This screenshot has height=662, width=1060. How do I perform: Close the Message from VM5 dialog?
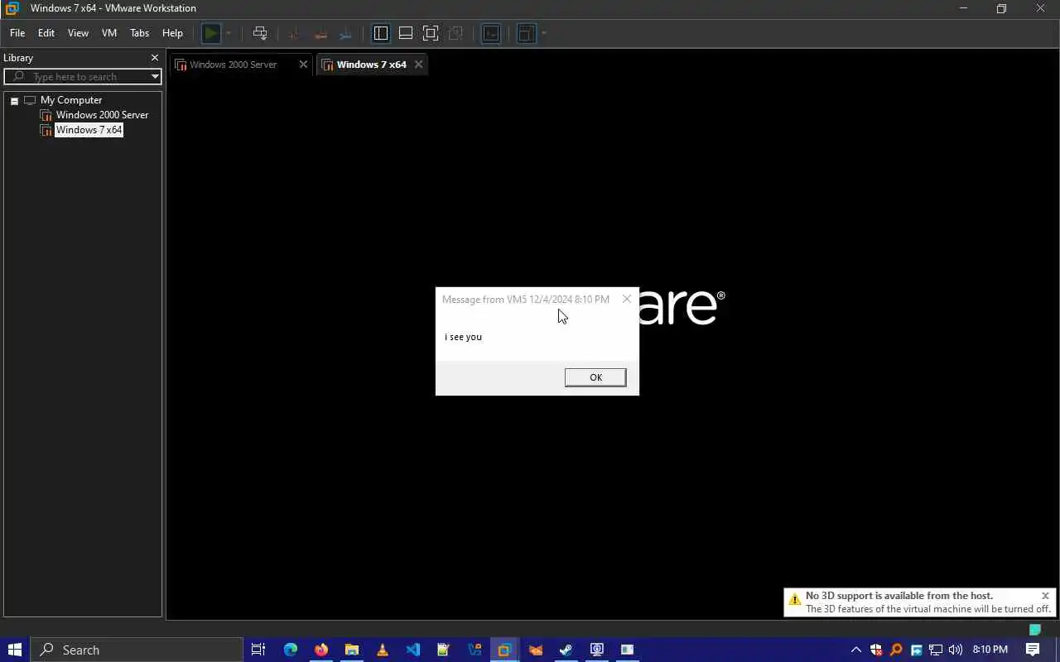click(x=627, y=299)
